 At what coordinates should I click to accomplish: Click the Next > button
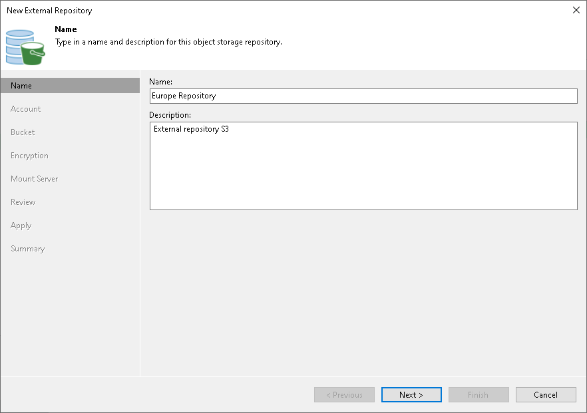point(411,394)
